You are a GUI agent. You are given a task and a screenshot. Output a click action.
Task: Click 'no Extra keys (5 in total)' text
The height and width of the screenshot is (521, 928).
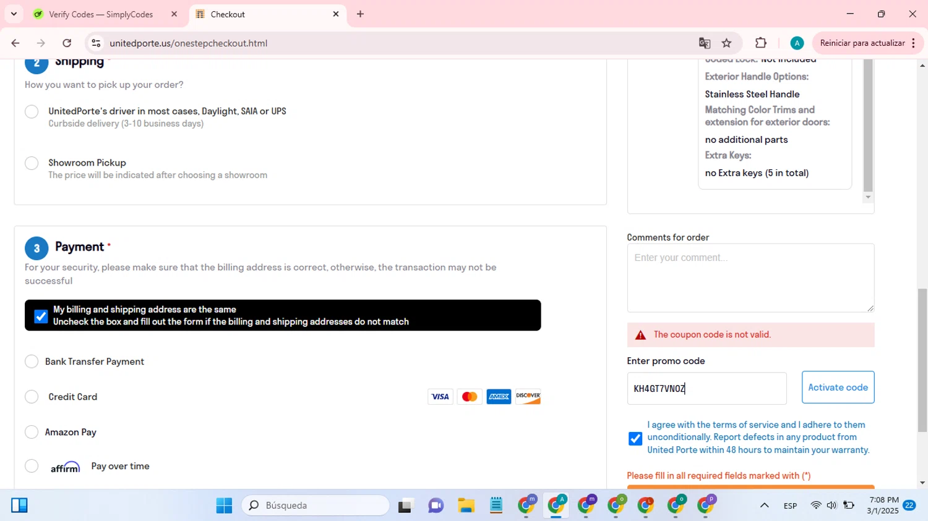tap(757, 173)
